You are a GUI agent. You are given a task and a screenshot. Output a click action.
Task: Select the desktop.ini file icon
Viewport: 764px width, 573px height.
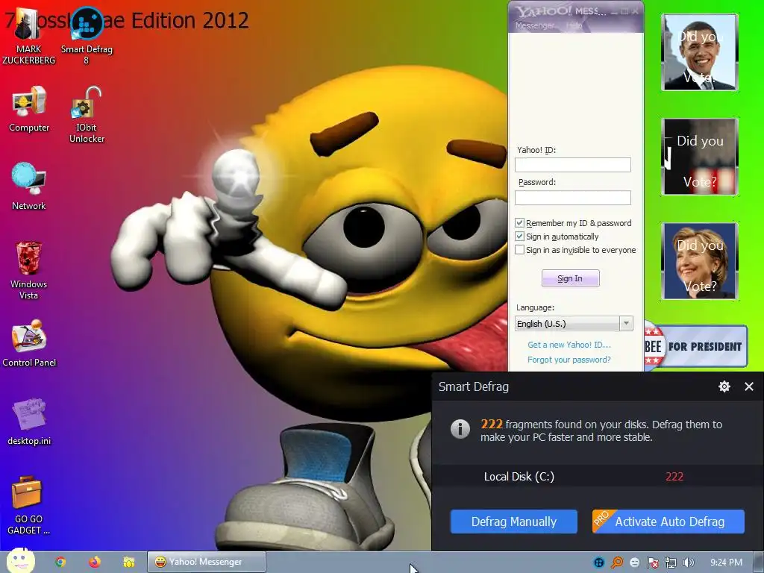[x=29, y=422]
